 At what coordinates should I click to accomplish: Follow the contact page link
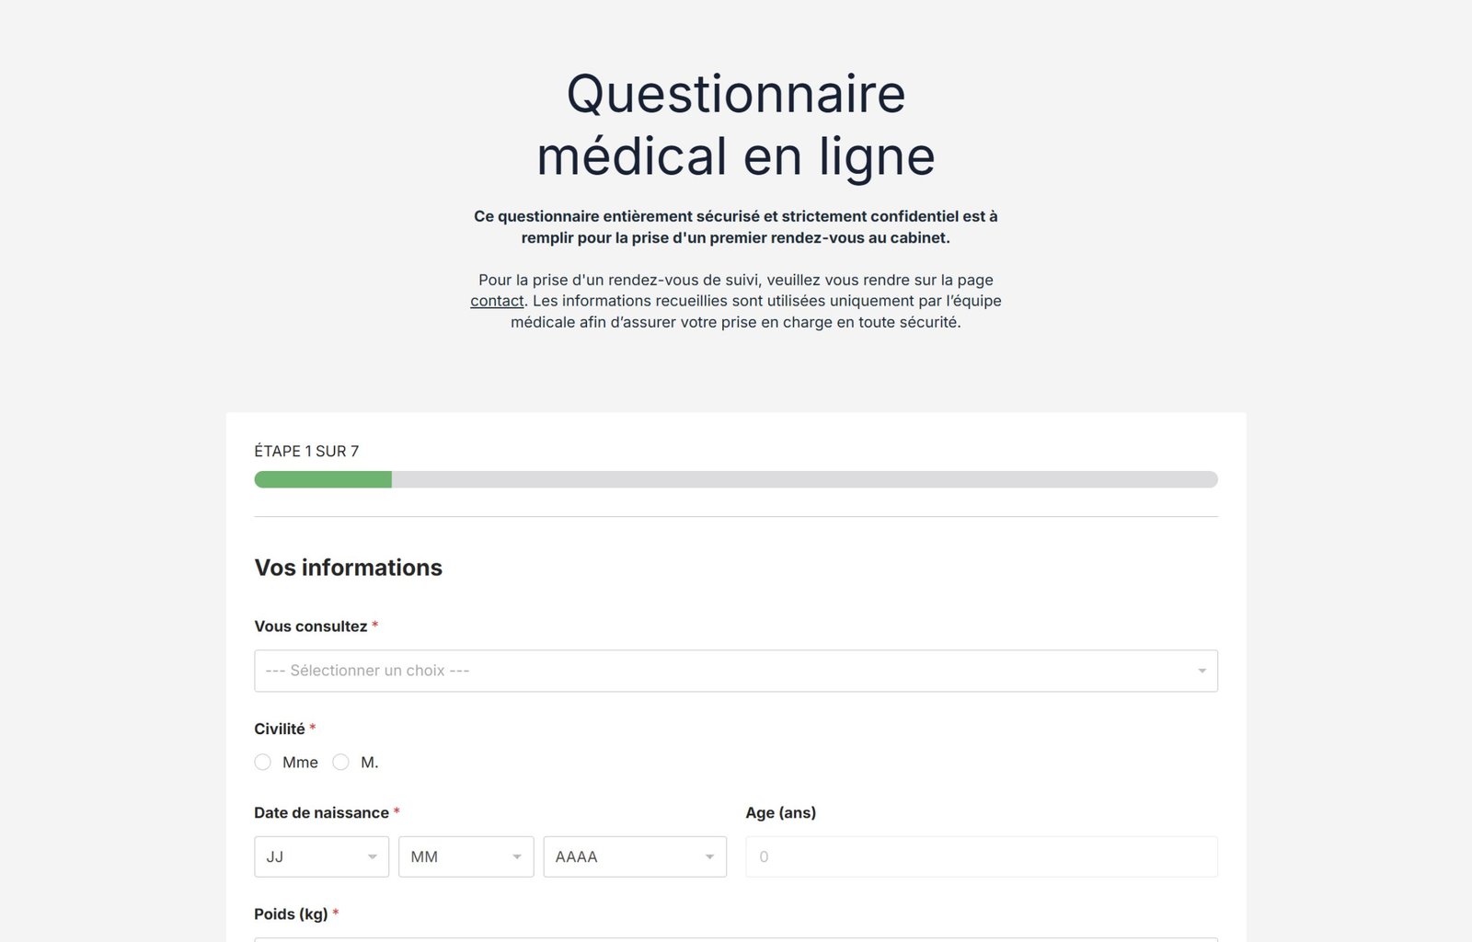pos(497,301)
